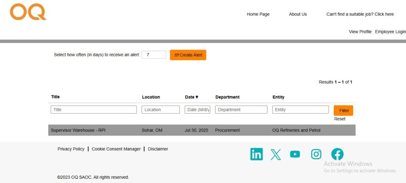Focus the Location filter field

pos(161,109)
